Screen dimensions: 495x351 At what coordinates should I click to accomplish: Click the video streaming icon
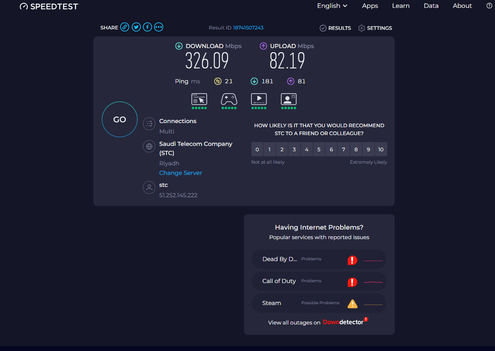[259, 99]
